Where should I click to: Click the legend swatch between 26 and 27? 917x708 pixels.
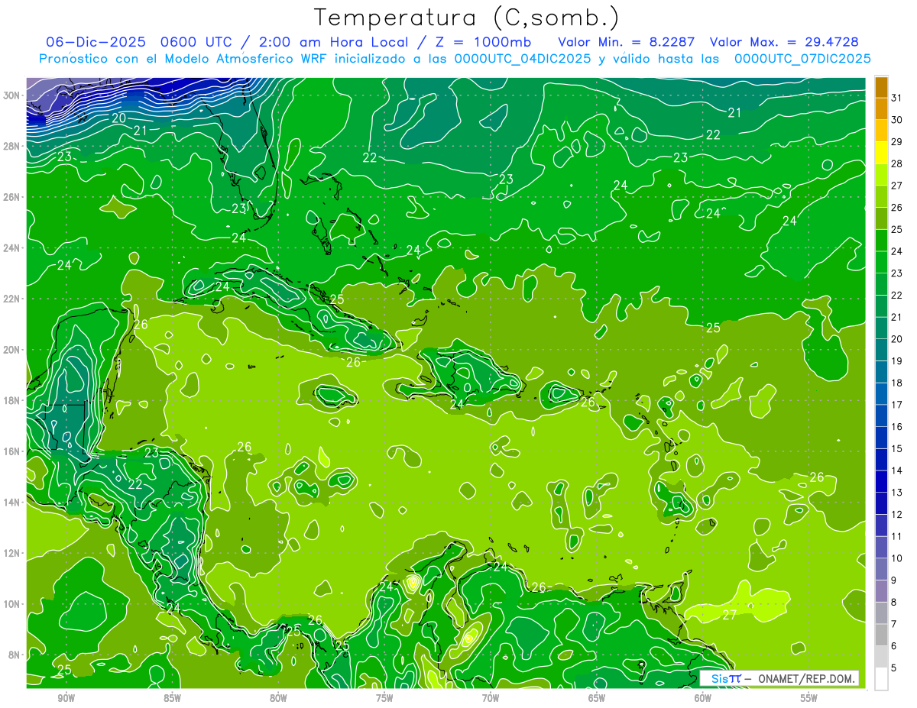pos(881,196)
